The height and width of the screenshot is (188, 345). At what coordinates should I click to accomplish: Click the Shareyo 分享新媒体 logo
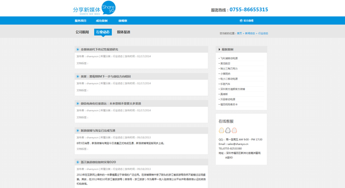pos(94,8)
